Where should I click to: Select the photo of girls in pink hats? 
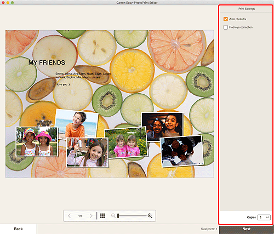37,142
